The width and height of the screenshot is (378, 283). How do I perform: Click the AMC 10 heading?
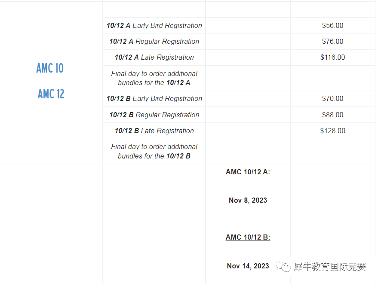point(50,68)
